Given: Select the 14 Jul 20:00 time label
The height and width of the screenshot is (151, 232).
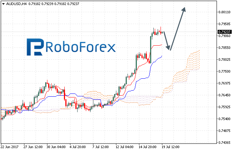Looking at the screenshot, I should pyautogui.click(x=148, y=147).
